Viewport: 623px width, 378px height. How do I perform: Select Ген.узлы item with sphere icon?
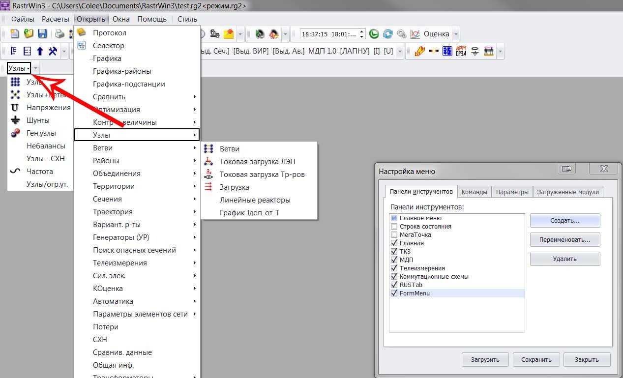41,133
